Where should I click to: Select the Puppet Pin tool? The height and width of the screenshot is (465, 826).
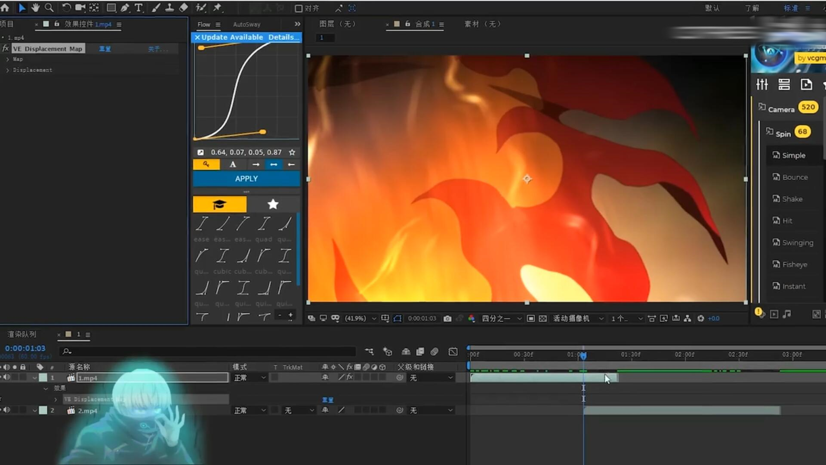(217, 8)
